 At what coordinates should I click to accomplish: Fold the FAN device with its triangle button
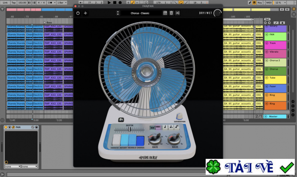pyautogui.click(x=10, y=127)
